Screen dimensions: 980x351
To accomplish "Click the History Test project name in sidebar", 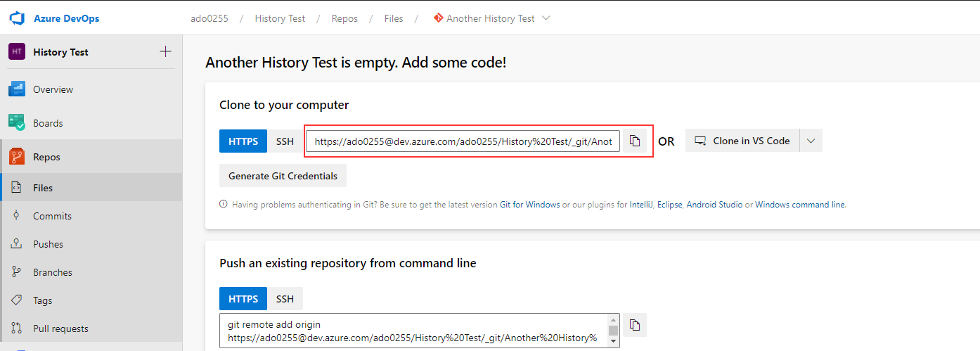I will [x=60, y=52].
